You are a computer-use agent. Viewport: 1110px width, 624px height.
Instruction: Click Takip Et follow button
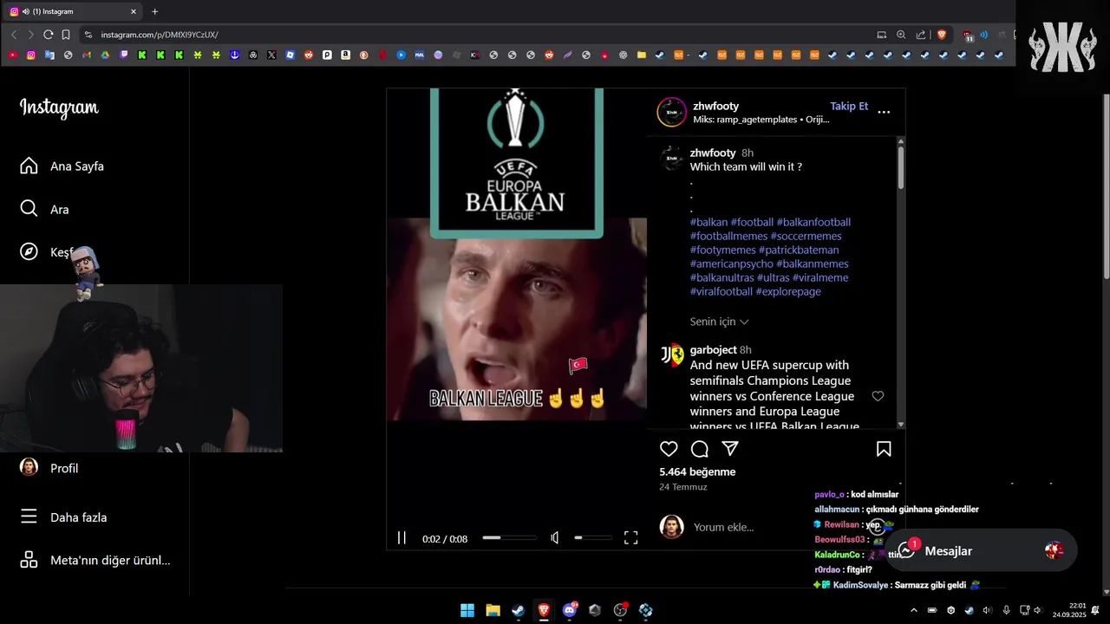tap(849, 106)
